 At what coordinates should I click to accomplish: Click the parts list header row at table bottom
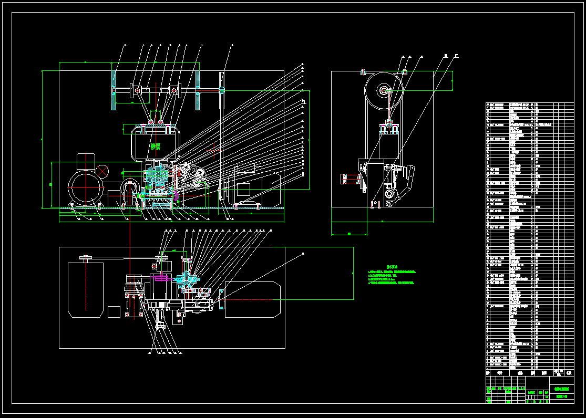point(530,372)
